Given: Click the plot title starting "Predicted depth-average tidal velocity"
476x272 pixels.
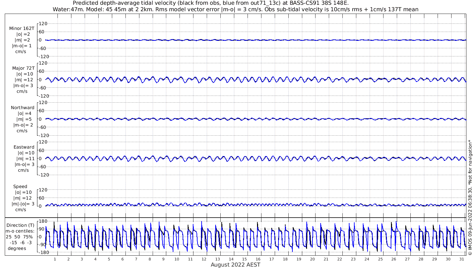Looking at the screenshot, I should (210, 3).
